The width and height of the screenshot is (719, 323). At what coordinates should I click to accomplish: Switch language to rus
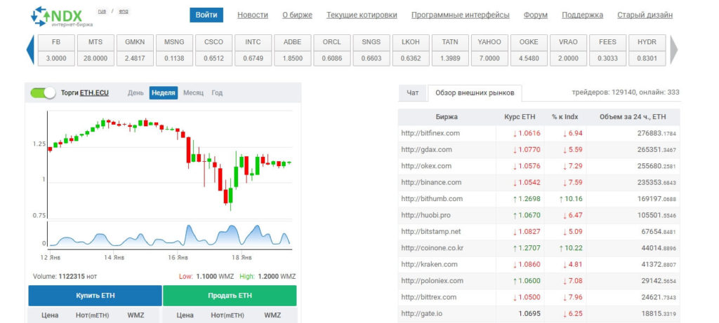click(x=102, y=11)
